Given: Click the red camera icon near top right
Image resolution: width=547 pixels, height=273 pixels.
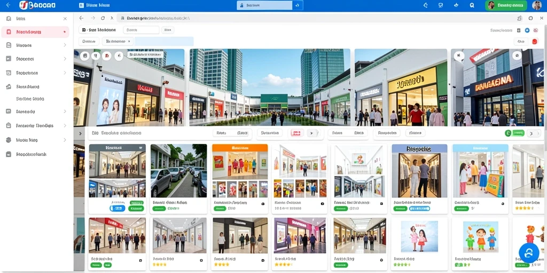Looking at the screenshot, I should (535, 30).
